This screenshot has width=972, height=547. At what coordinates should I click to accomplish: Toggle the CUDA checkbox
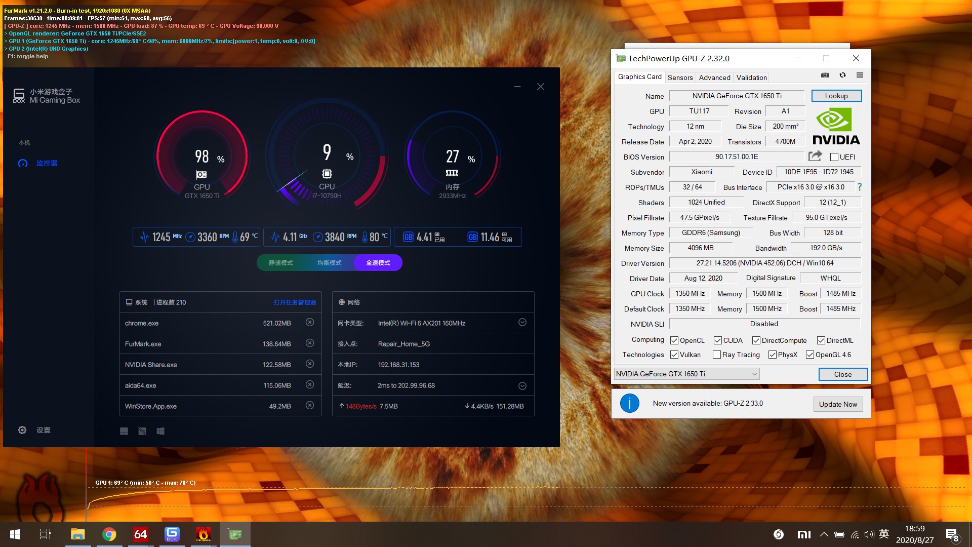pyautogui.click(x=718, y=340)
